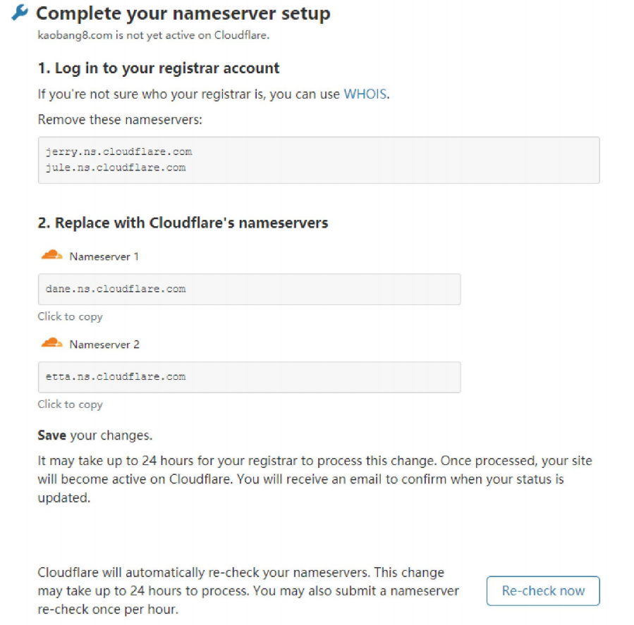
Task: Click the Re-check now button
Action: click(542, 590)
